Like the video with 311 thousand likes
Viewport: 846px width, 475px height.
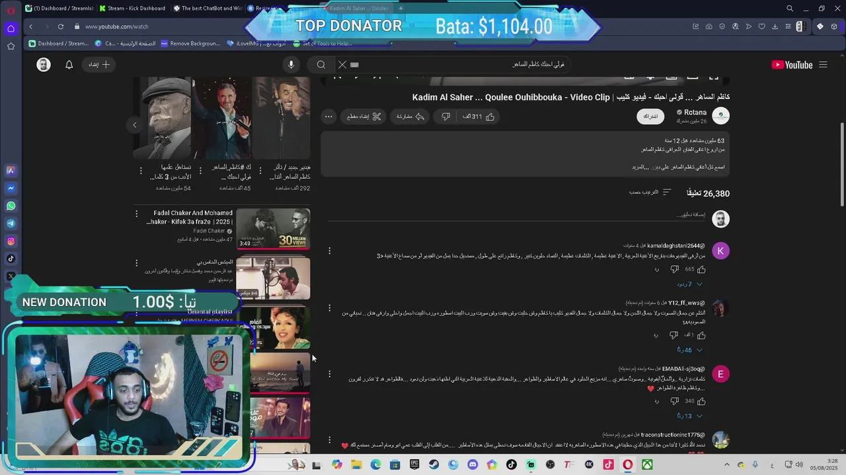pos(479,117)
